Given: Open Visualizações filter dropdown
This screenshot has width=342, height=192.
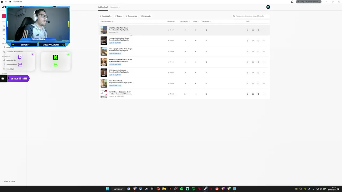Looking at the screenshot, I should pos(106,16).
